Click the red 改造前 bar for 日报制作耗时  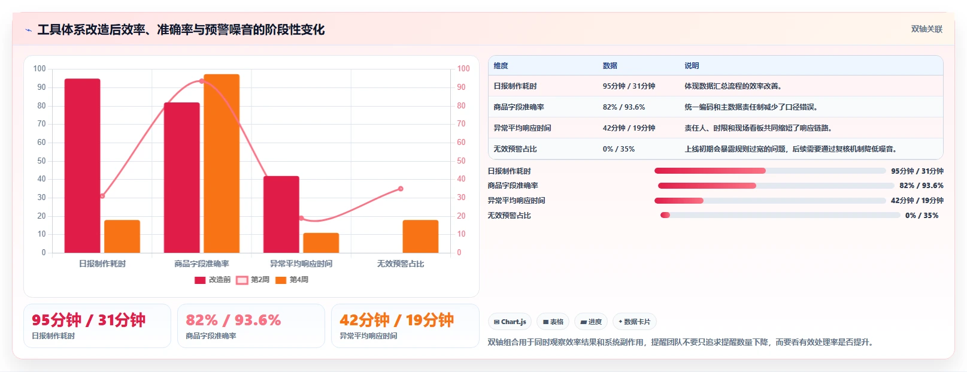83,165
